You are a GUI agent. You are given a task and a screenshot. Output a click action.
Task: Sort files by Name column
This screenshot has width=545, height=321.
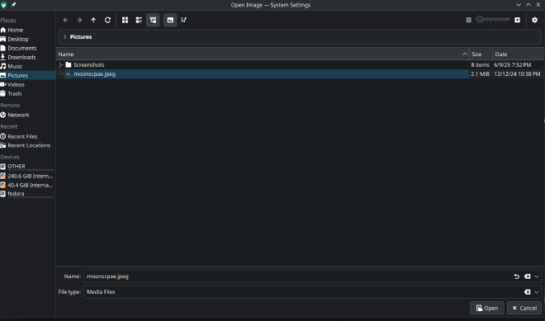tap(263, 54)
